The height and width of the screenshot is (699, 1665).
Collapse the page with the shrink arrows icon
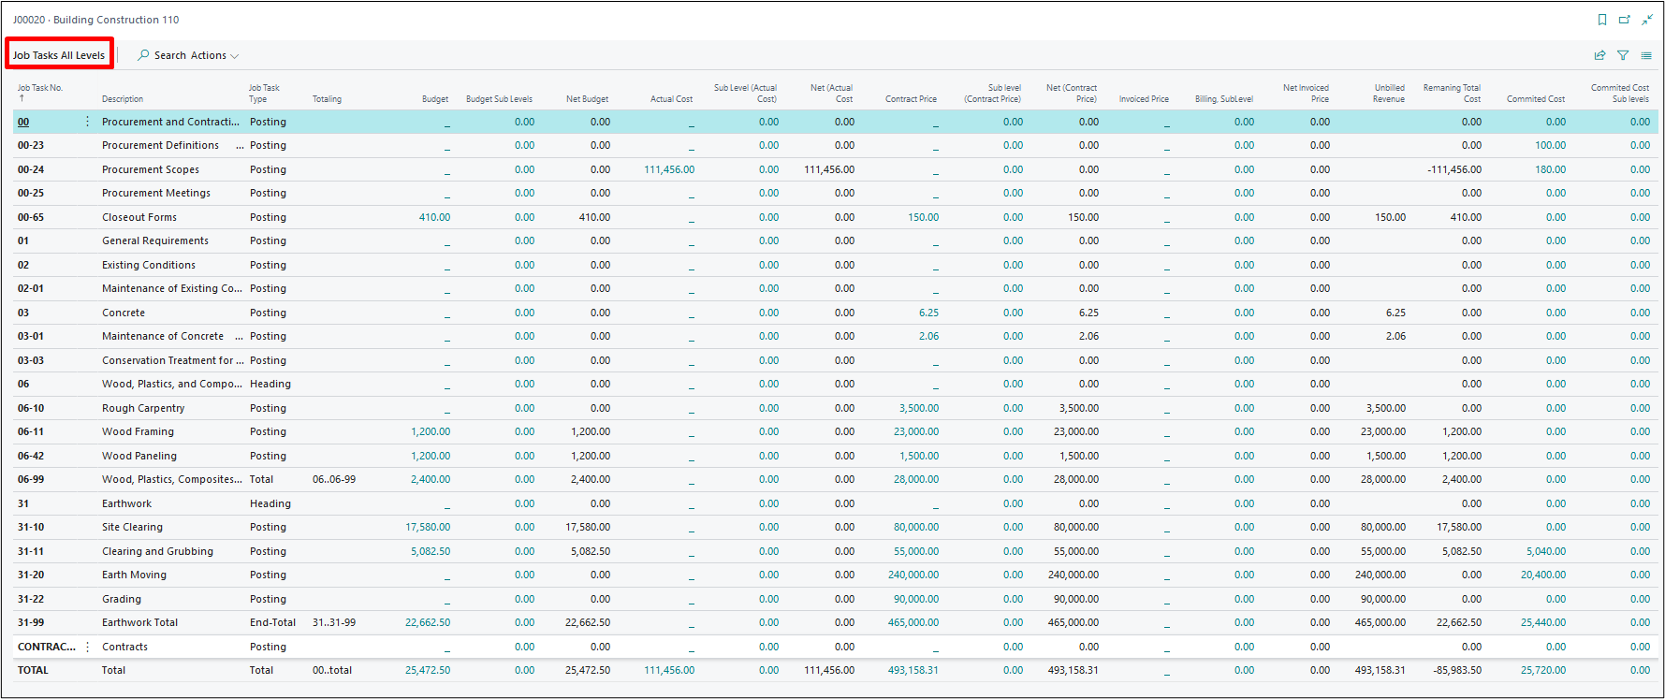pos(1647,20)
